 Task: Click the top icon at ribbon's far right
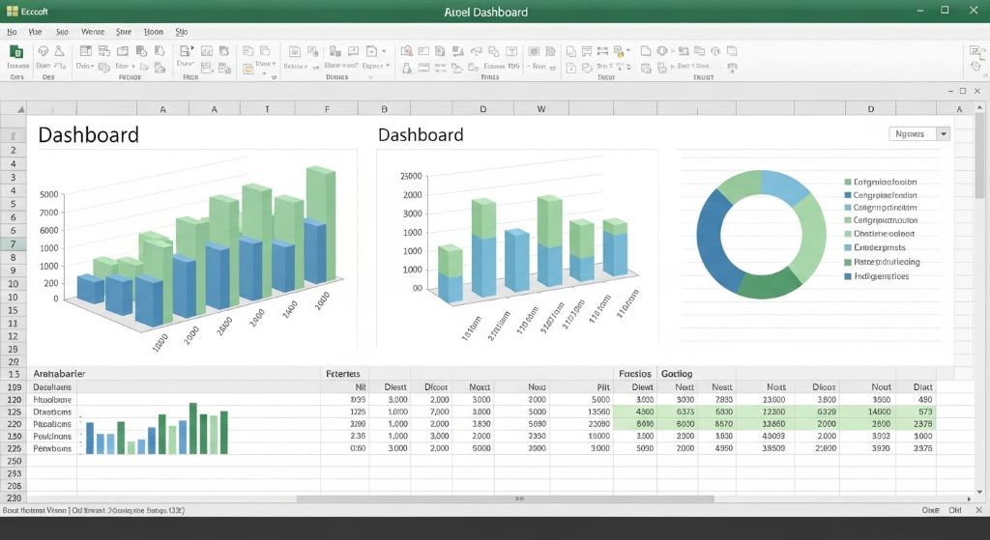click(976, 51)
